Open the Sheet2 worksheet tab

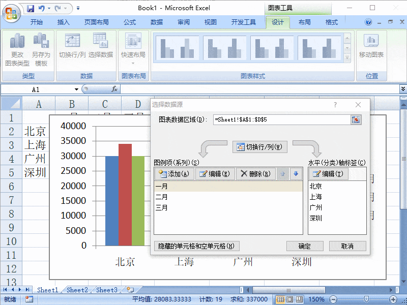(77, 290)
